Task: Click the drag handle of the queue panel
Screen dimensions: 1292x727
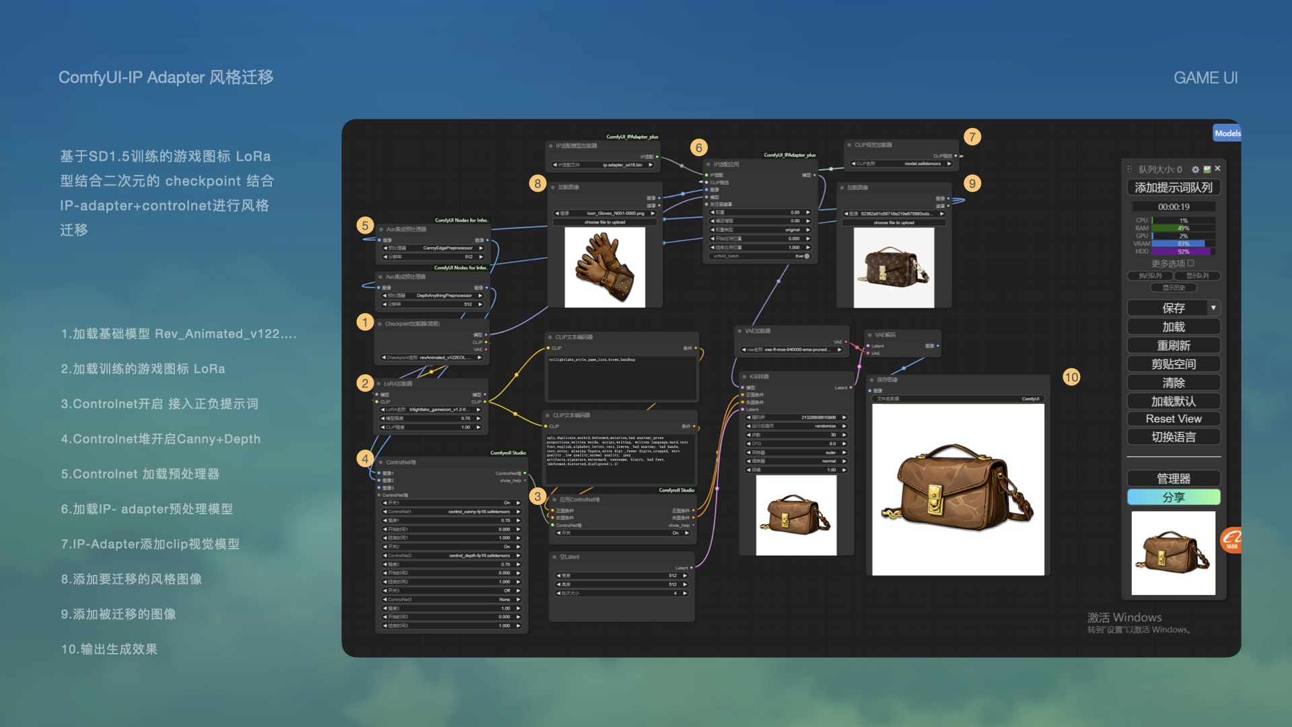Action: [1130, 170]
